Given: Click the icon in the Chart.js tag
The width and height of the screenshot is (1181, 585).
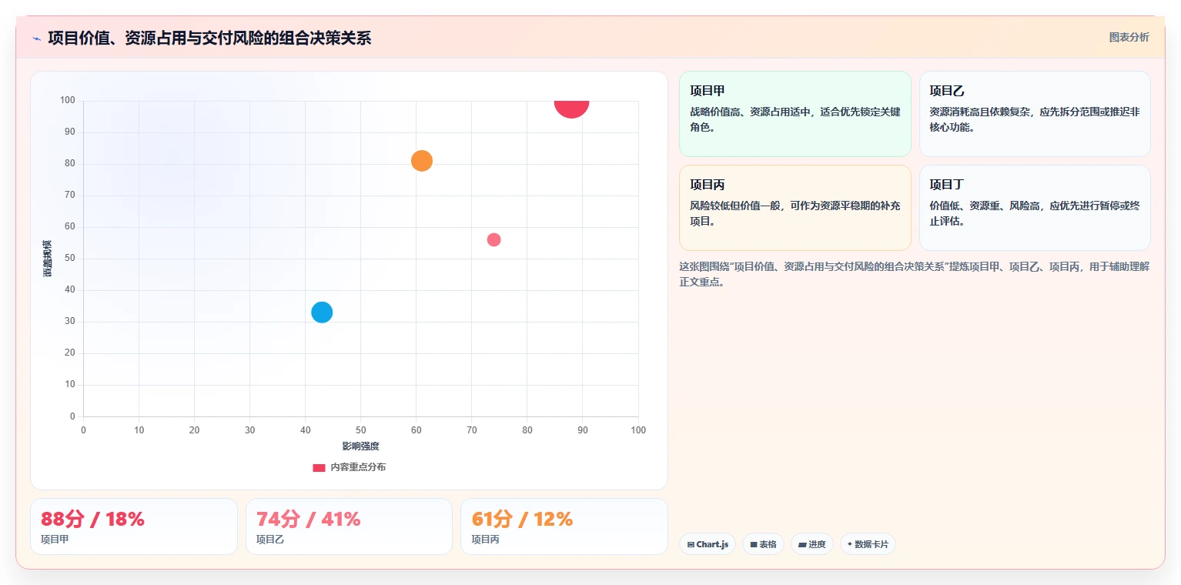Looking at the screenshot, I should [691, 544].
